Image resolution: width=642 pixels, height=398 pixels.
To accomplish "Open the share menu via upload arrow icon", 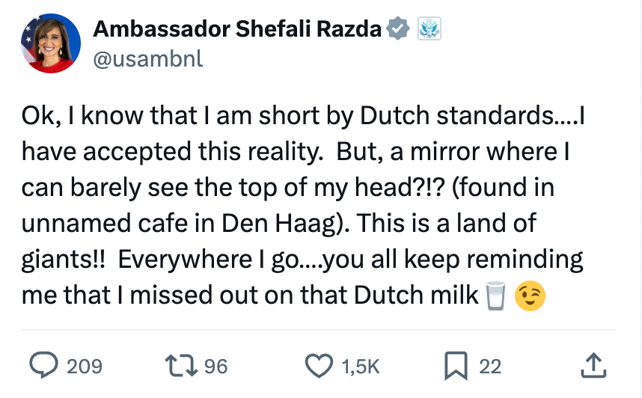I will (x=593, y=366).
